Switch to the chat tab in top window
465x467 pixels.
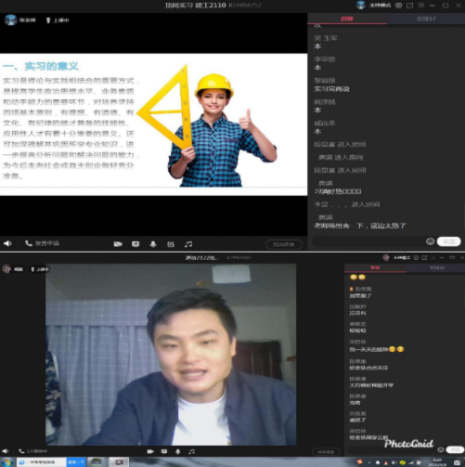pyautogui.click(x=347, y=19)
